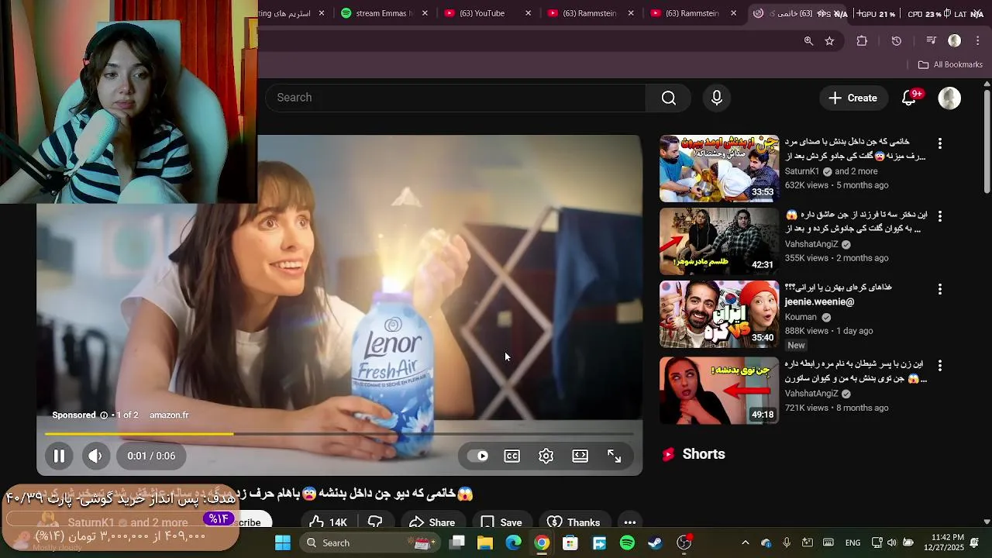Focus the YouTube search field
This screenshot has width=992, height=558.
456,98
